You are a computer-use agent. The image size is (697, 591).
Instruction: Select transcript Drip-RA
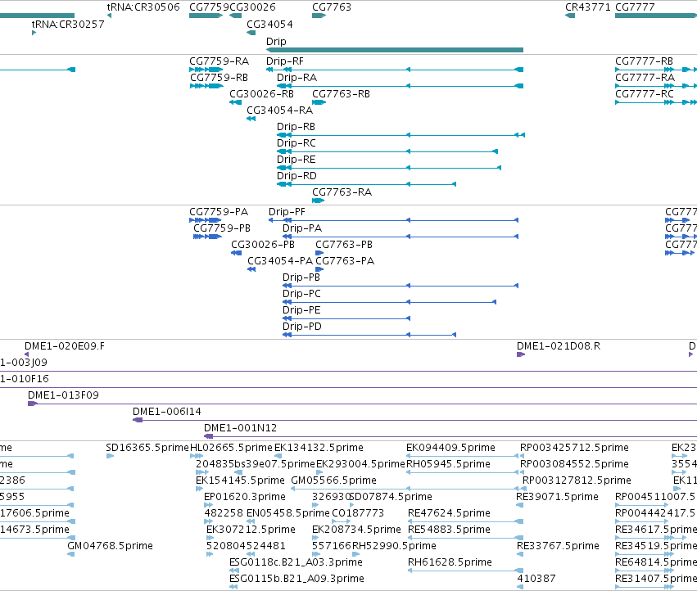(297, 77)
